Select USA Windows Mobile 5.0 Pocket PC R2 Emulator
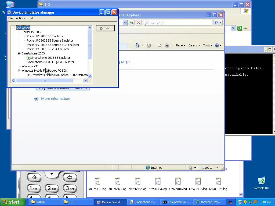The image size is (275, 206). [x=57, y=75]
